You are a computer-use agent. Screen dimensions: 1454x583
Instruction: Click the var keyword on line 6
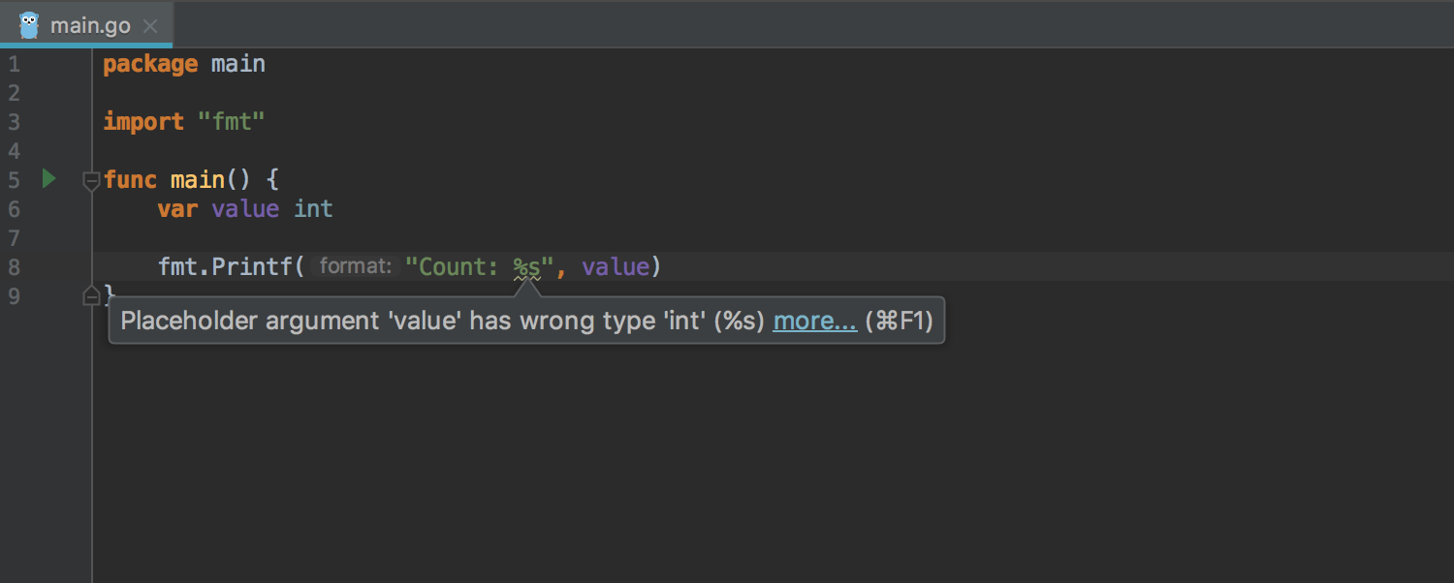(x=177, y=209)
